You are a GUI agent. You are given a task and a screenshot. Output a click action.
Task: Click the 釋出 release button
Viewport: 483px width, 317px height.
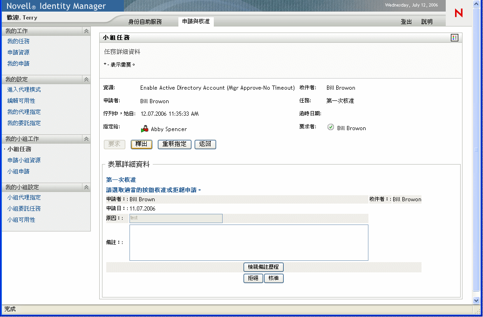(142, 144)
